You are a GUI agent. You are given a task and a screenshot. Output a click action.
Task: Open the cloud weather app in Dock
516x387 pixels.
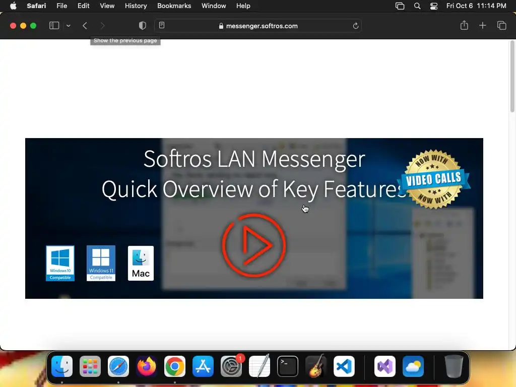(413, 366)
